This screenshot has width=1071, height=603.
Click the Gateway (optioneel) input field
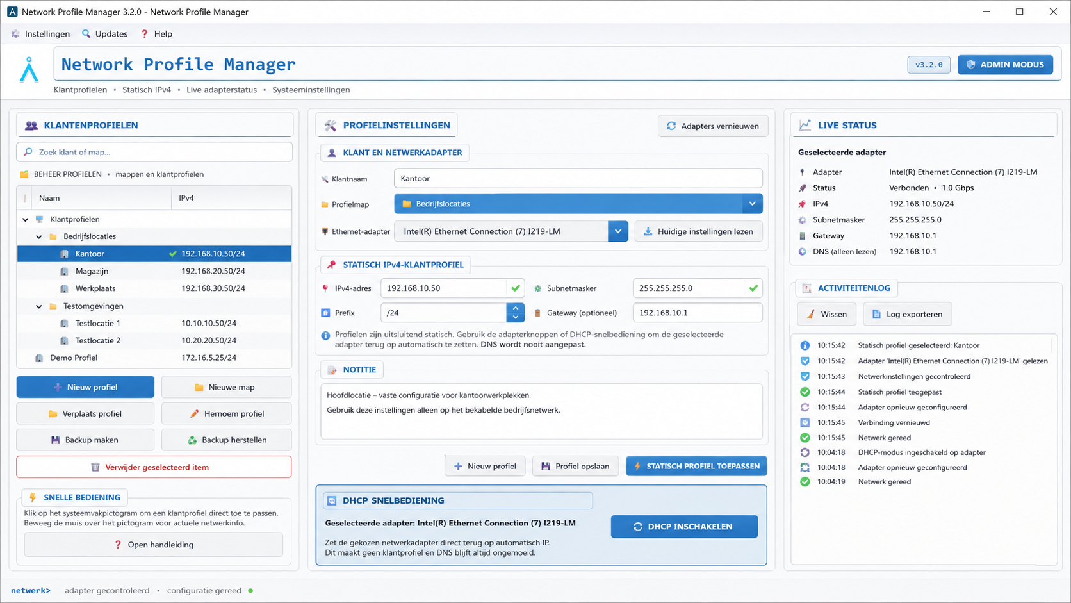[x=698, y=313]
